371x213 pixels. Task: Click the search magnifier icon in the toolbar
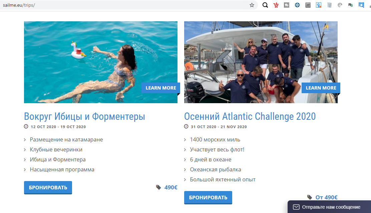265,5
